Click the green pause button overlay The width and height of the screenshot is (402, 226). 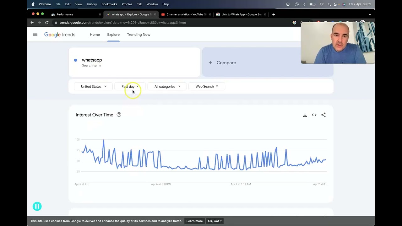(37, 206)
